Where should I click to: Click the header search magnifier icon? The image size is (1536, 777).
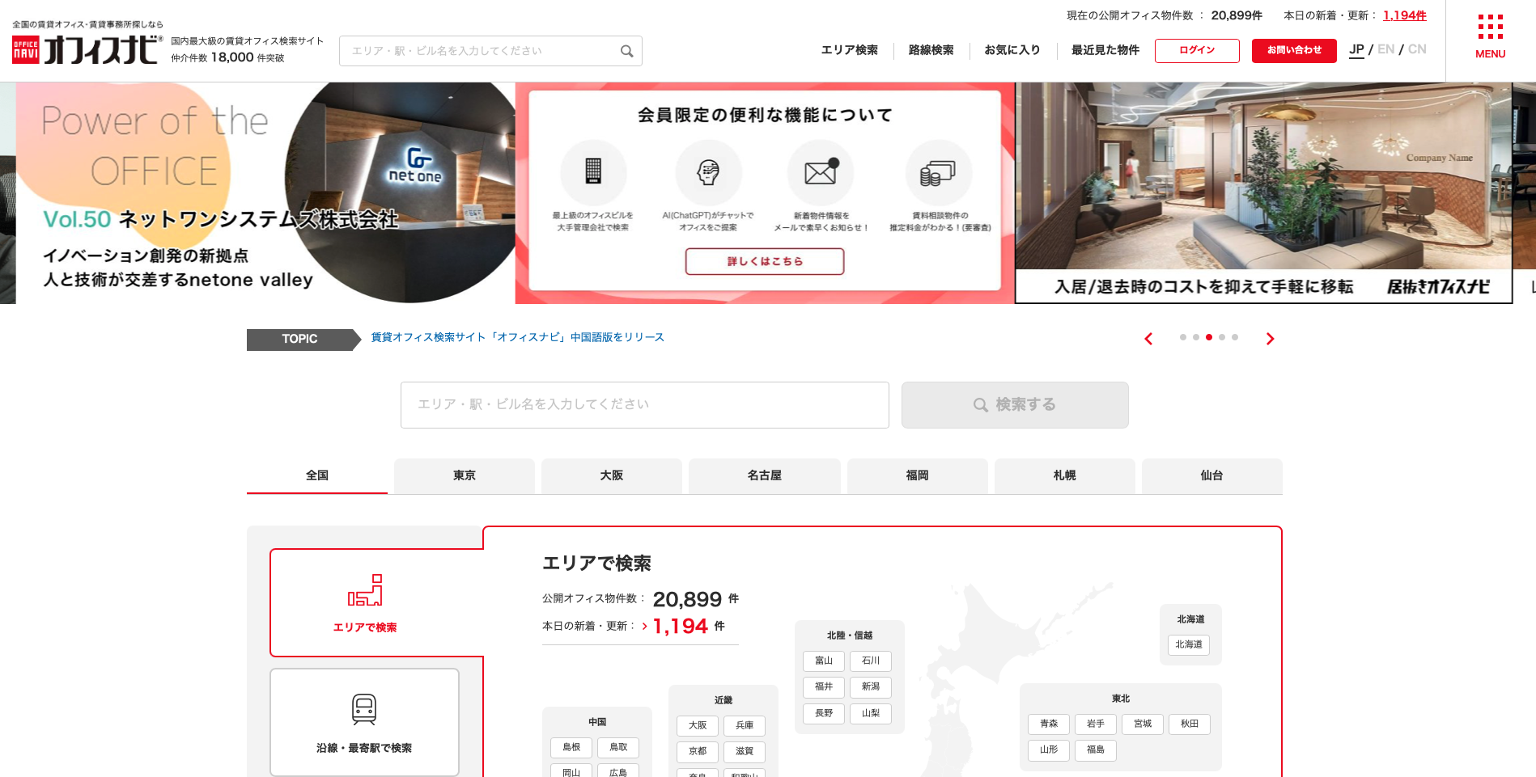click(626, 51)
